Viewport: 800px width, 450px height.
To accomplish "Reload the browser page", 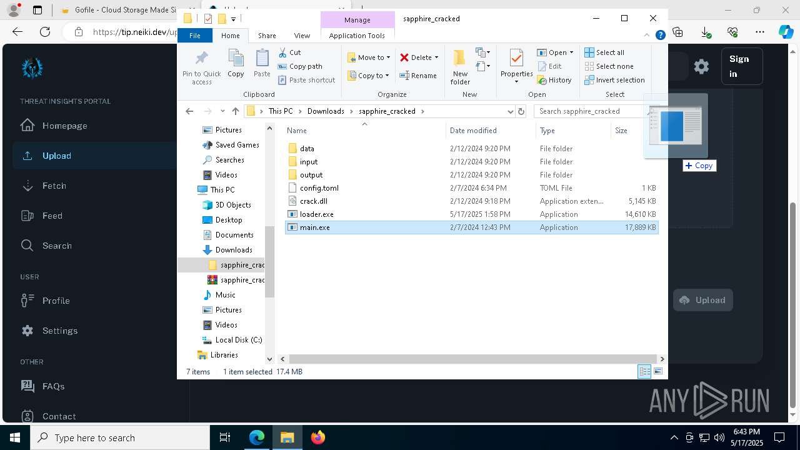I will click(45, 32).
